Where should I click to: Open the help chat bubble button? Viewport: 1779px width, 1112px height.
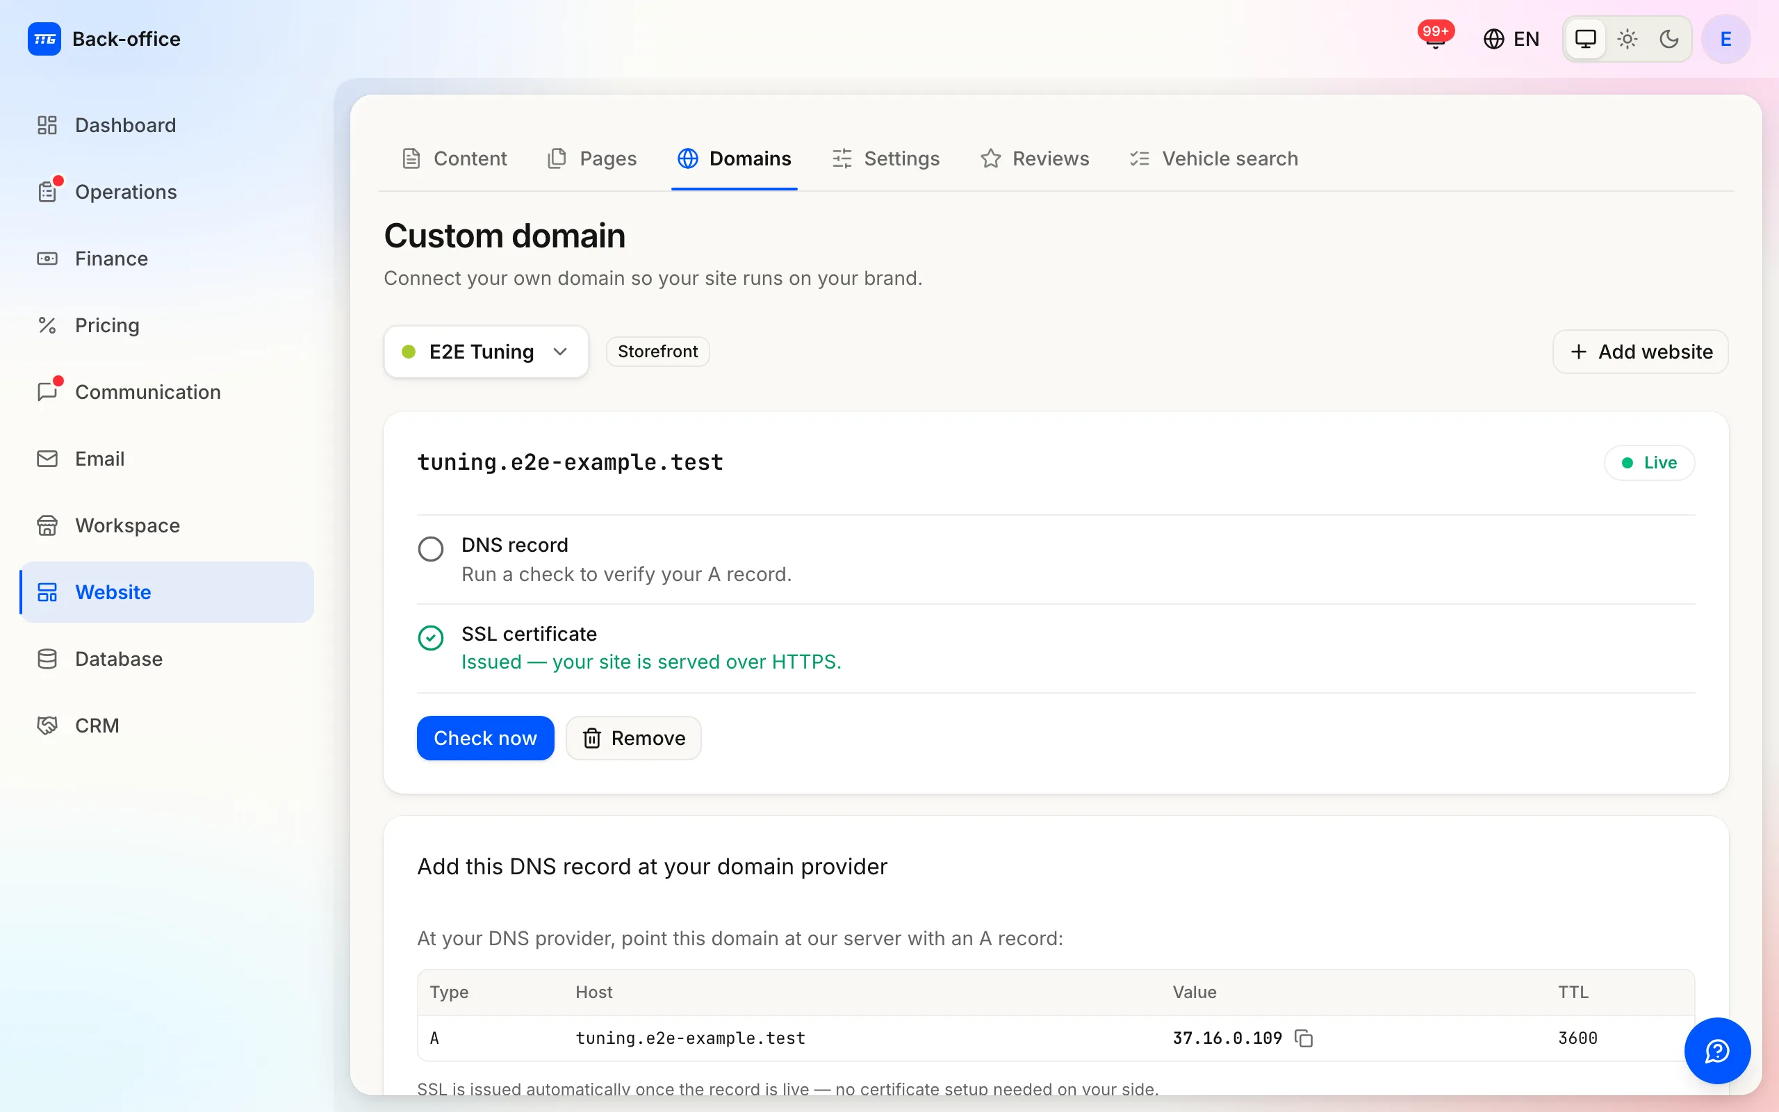(1717, 1051)
